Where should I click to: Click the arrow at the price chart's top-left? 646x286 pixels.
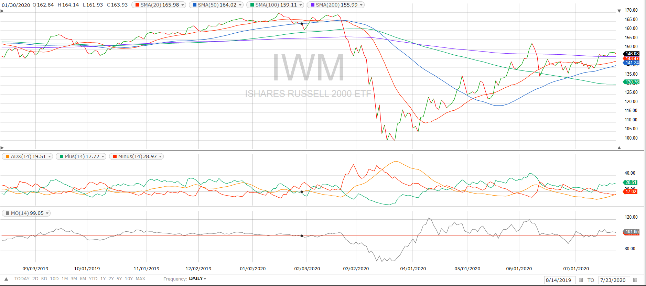(2, 11)
